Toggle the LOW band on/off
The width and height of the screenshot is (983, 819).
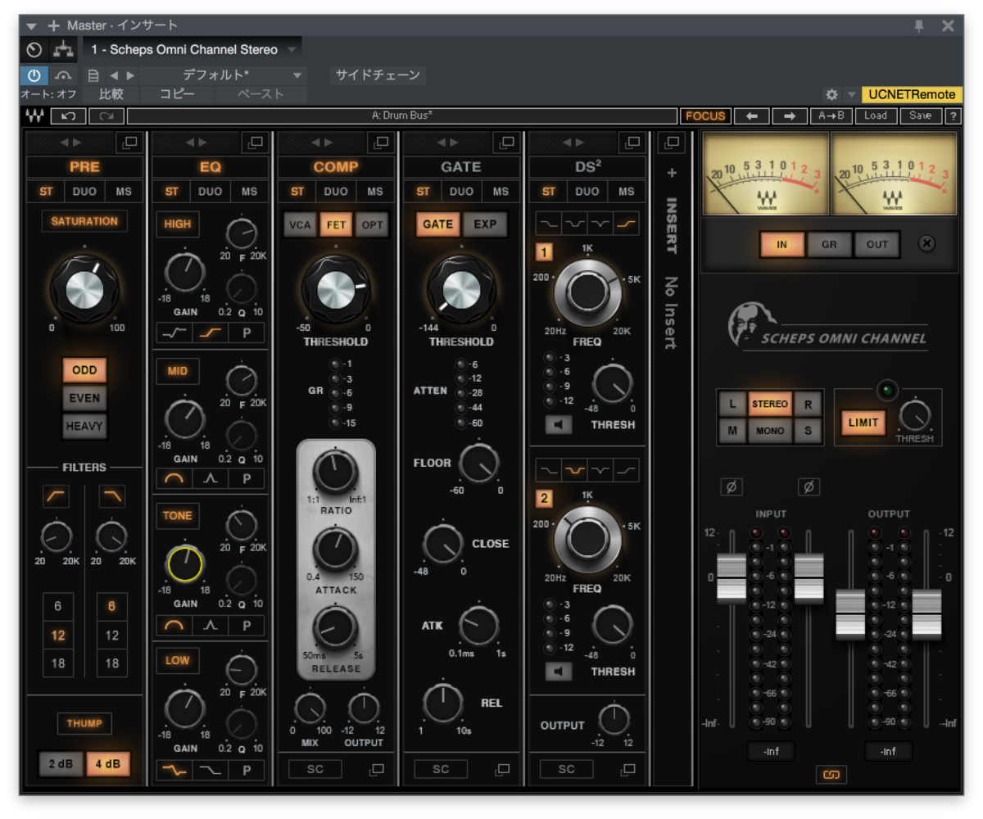pos(178,660)
